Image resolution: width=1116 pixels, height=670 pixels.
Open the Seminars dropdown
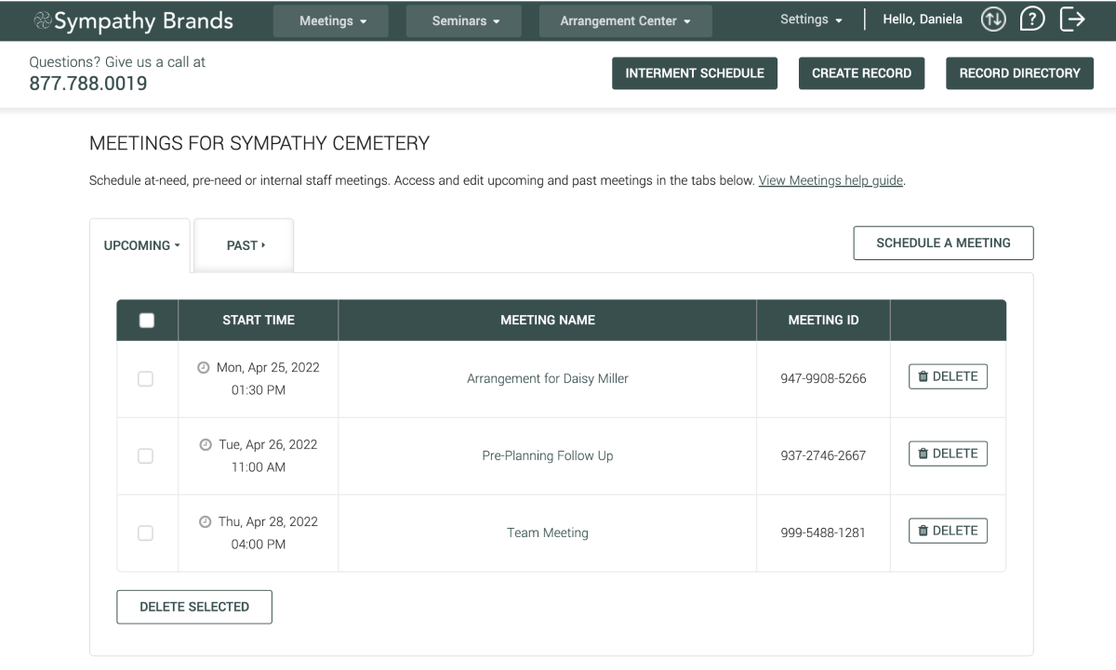(x=464, y=21)
